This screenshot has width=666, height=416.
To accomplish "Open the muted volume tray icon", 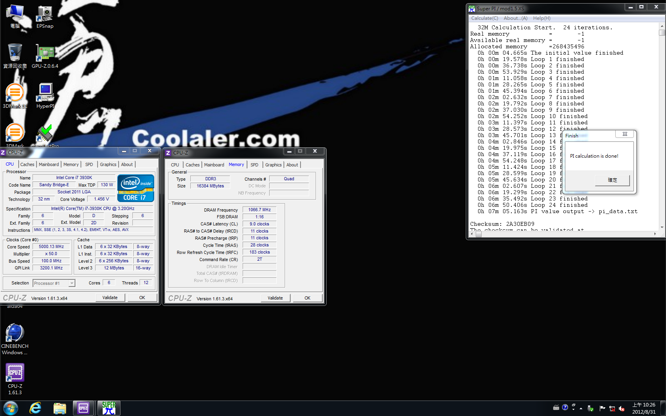I will (622, 408).
